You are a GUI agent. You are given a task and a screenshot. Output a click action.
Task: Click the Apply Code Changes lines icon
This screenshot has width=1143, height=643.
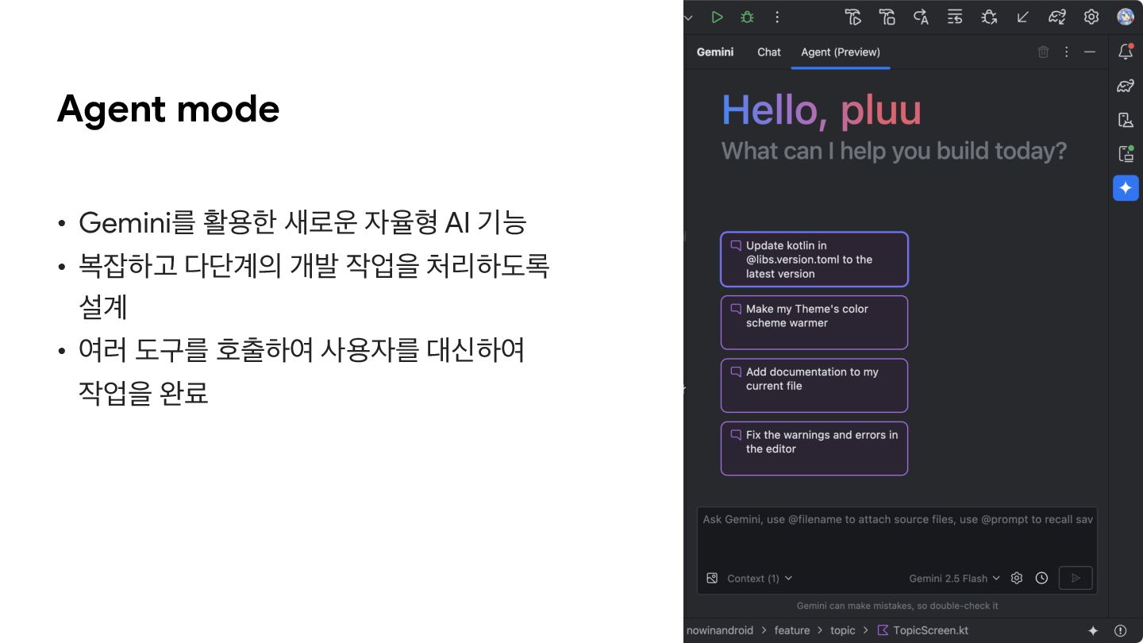click(x=955, y=17)
